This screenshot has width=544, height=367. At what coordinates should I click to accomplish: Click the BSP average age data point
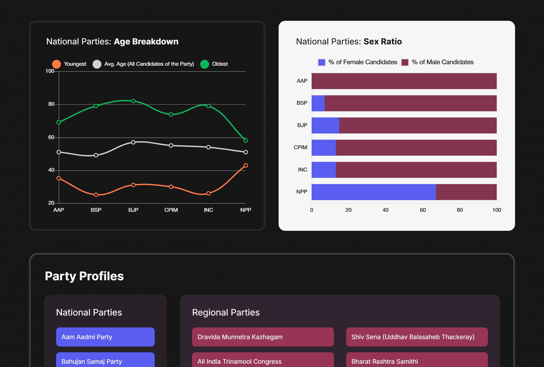click(96, 155)
